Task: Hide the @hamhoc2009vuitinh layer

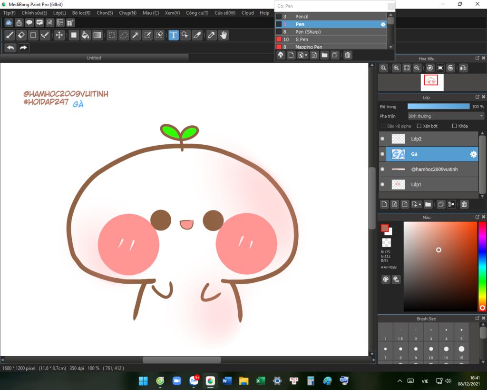Action: click(382, 169)
